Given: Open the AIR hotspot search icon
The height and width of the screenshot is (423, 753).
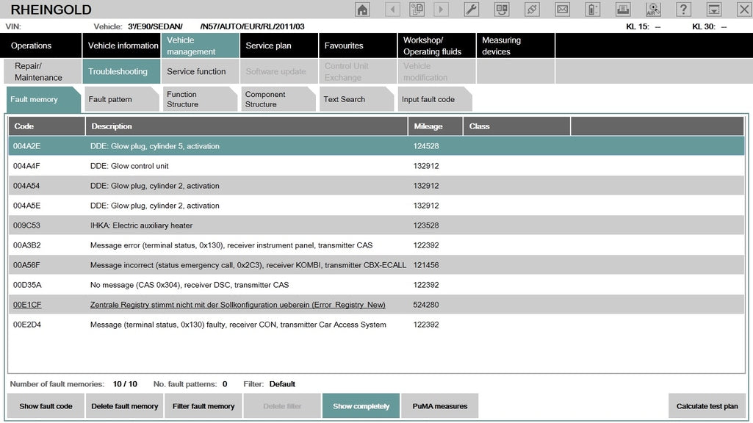Looking at the screenshot, I should pyautogui.click(x=653, y=9).
